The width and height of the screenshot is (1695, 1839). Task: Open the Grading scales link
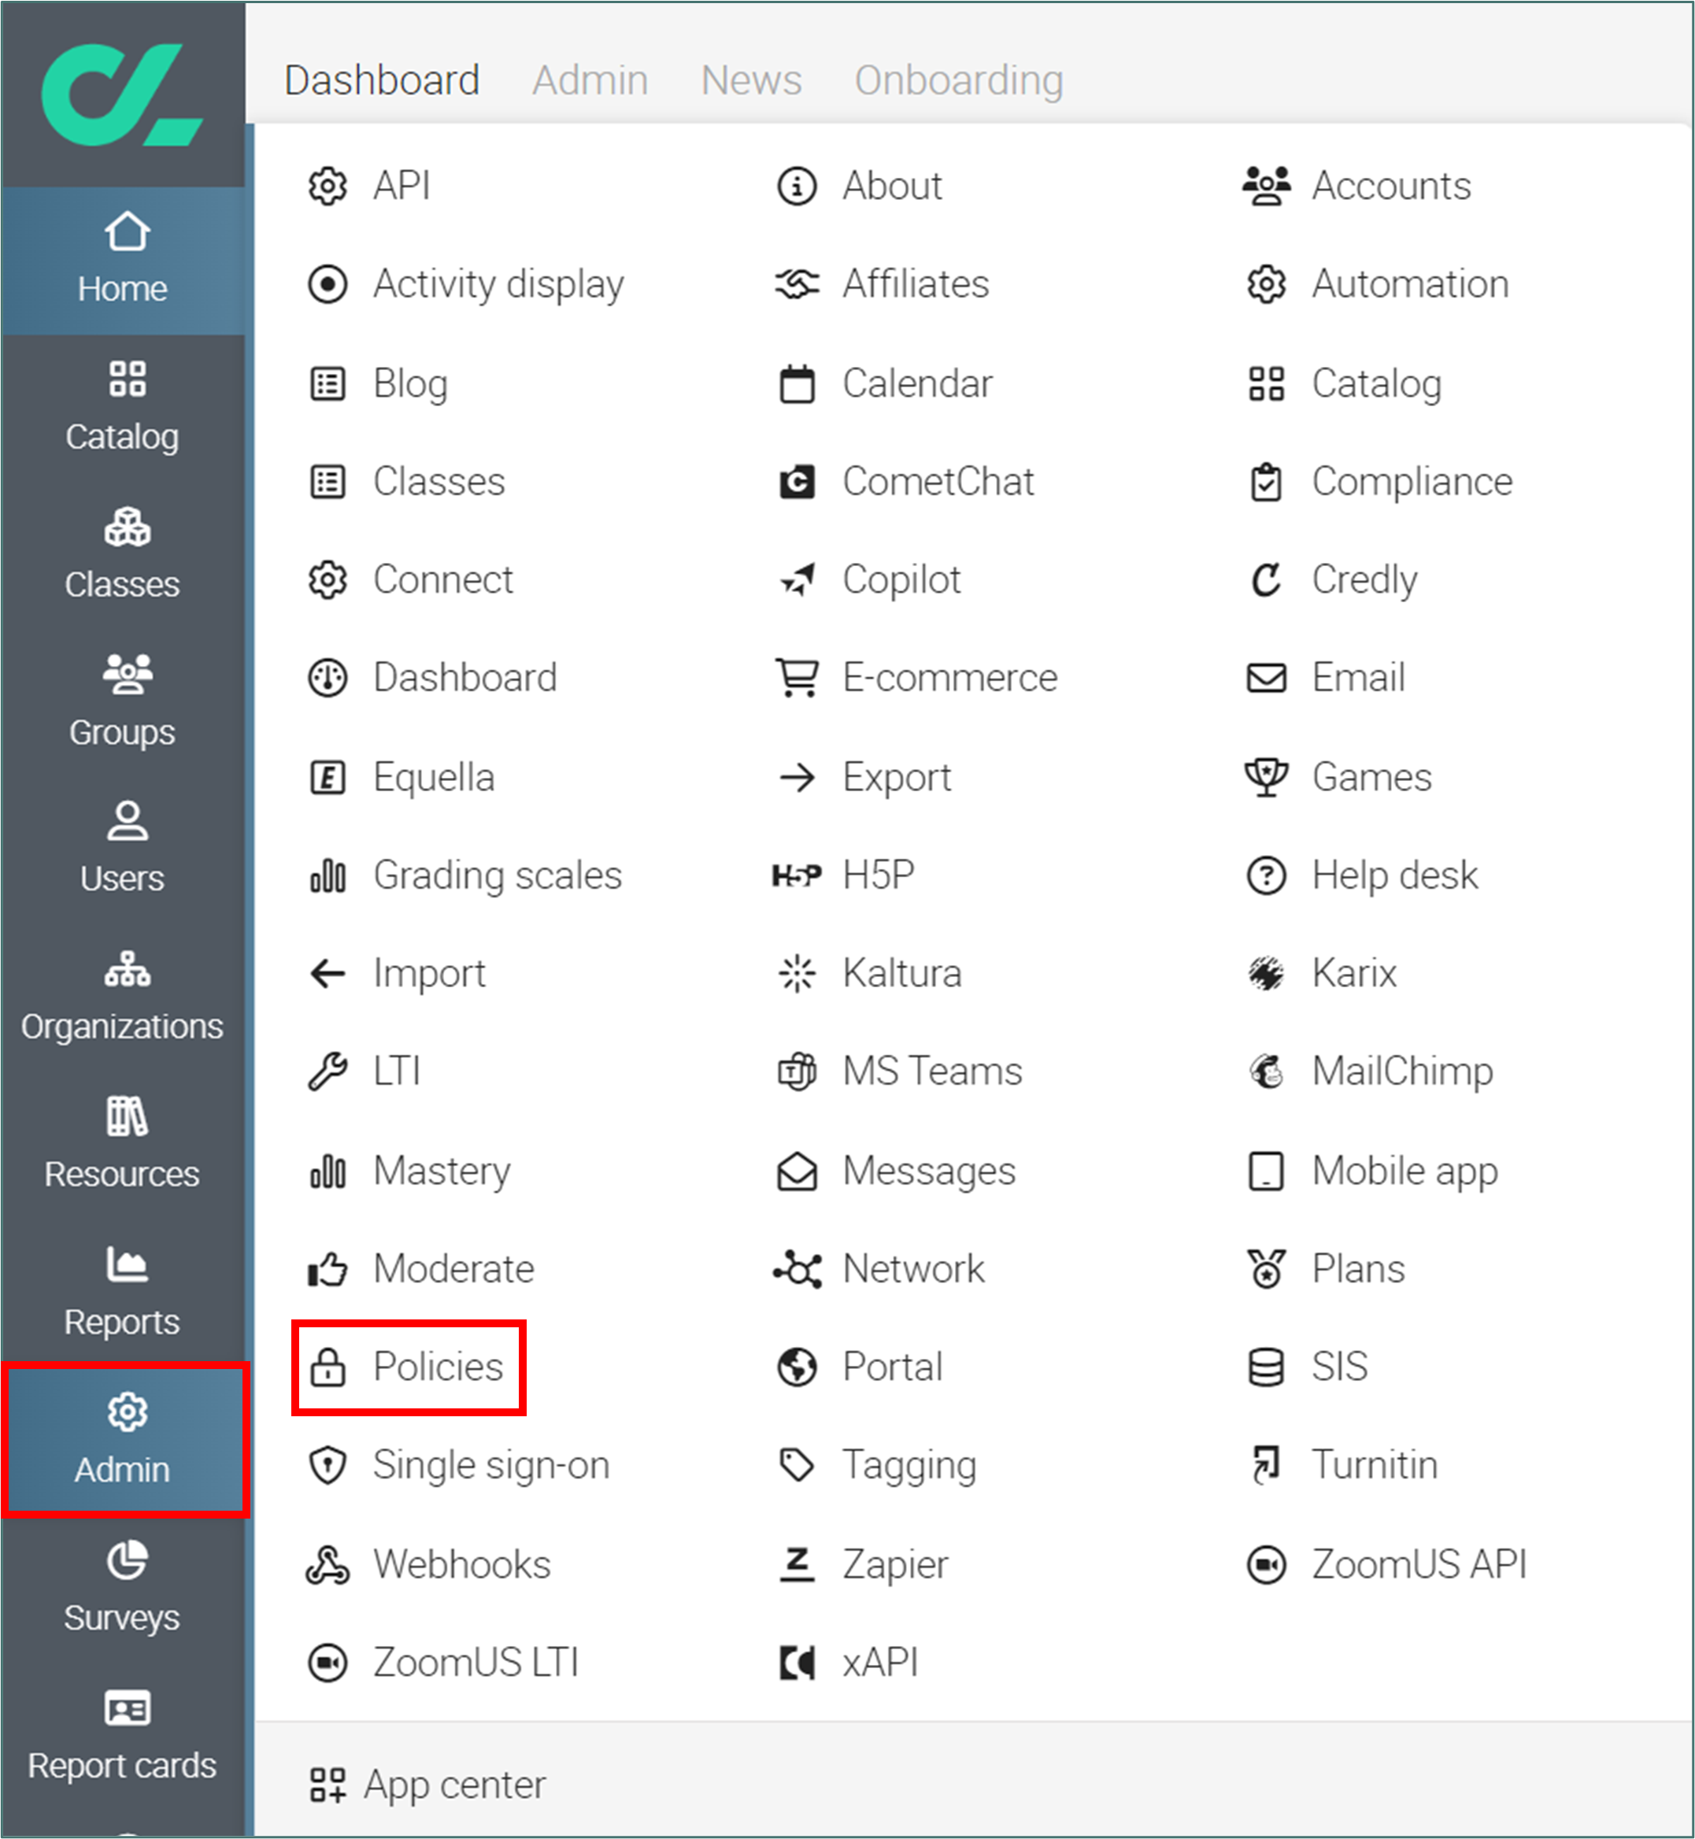[497, 876]
